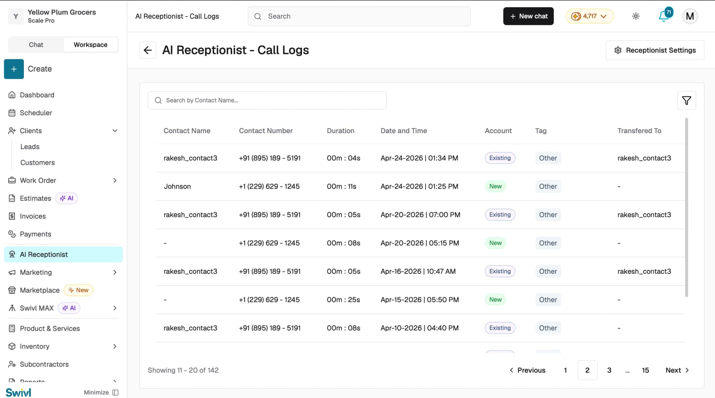Click duration 00m : 25s cell
This screenshot has height=398, width=715.
click(343, 300)
